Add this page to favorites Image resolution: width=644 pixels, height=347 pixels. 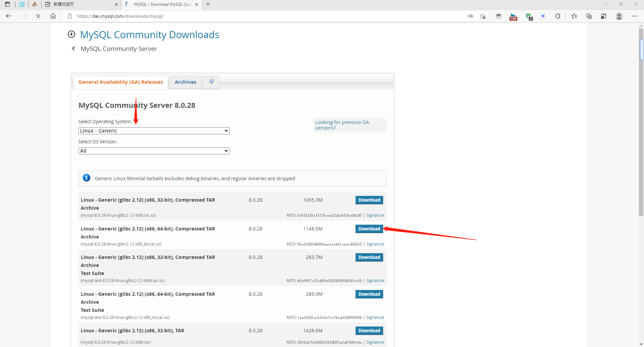coord(483,16)
